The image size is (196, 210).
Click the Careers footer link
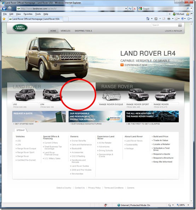pos(131,188)
